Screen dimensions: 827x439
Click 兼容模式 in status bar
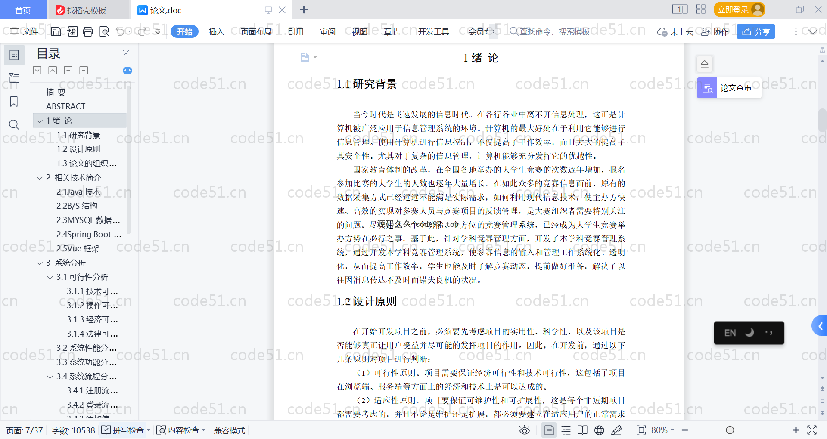tap(230, 430)
